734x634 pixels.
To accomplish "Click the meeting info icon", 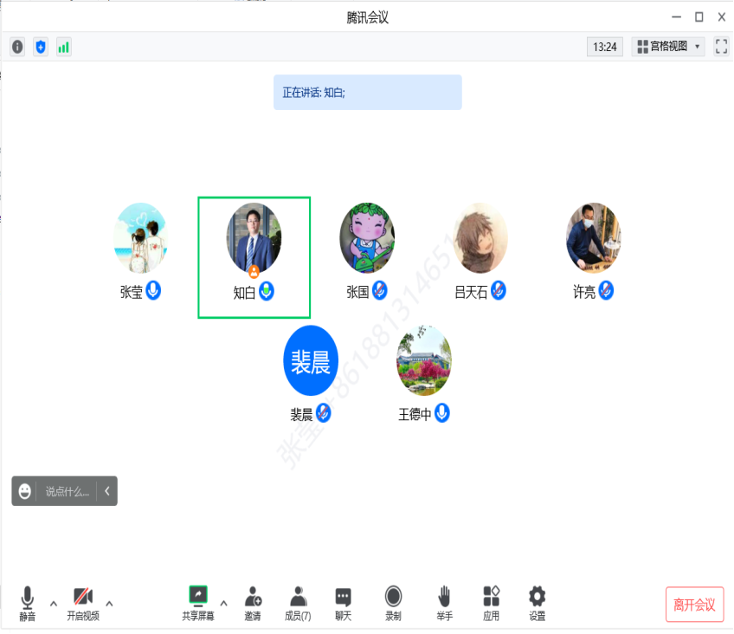I will [17, 47].
